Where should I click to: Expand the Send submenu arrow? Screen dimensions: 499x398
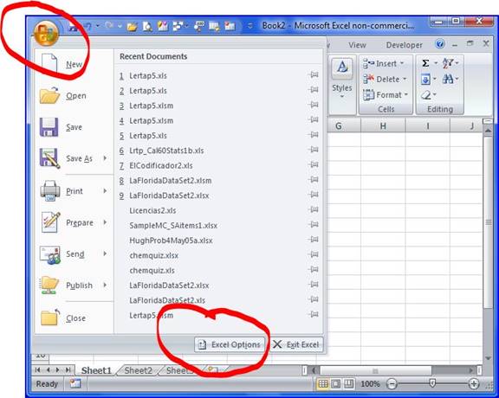tap(105, 254)
